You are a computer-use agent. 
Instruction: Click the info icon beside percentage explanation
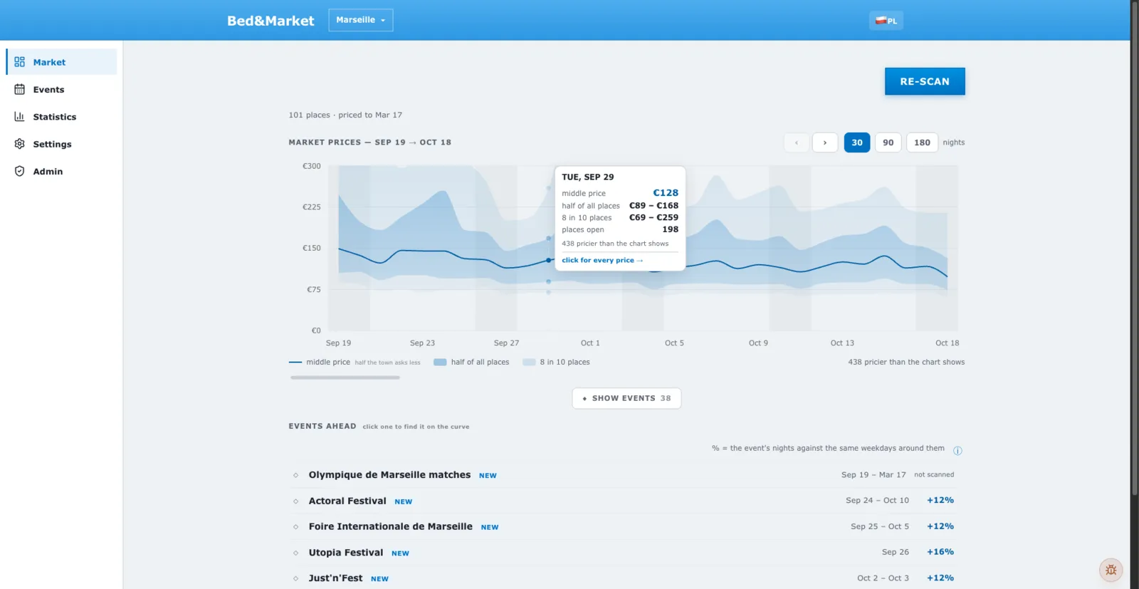pos(957,450)
